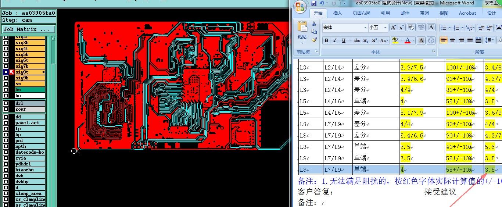Select the datecode-bo layer name
Viewport: 502px width, 207px height.
click(x=30, y=152)
